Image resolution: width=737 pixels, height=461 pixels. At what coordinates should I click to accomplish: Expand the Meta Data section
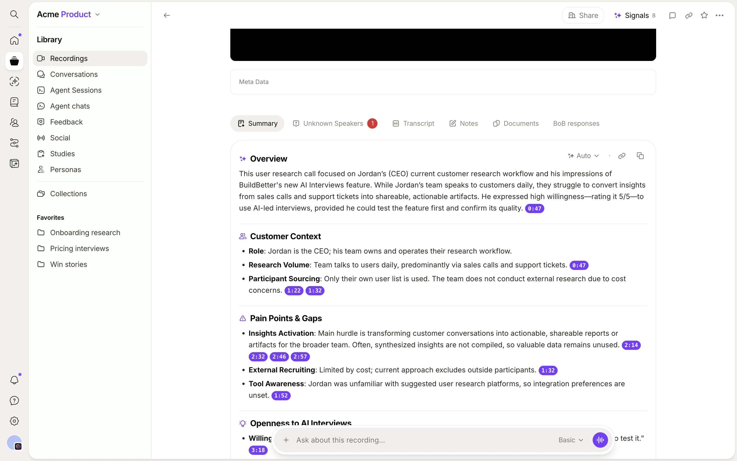(x=443, y=82)
